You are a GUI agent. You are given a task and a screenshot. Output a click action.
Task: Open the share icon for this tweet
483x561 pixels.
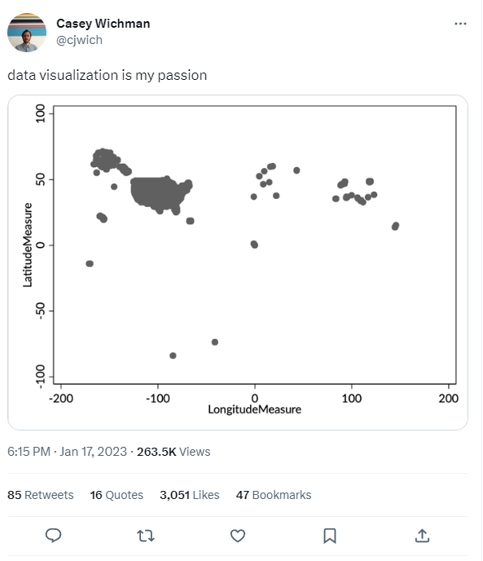(x=422, y=536)
